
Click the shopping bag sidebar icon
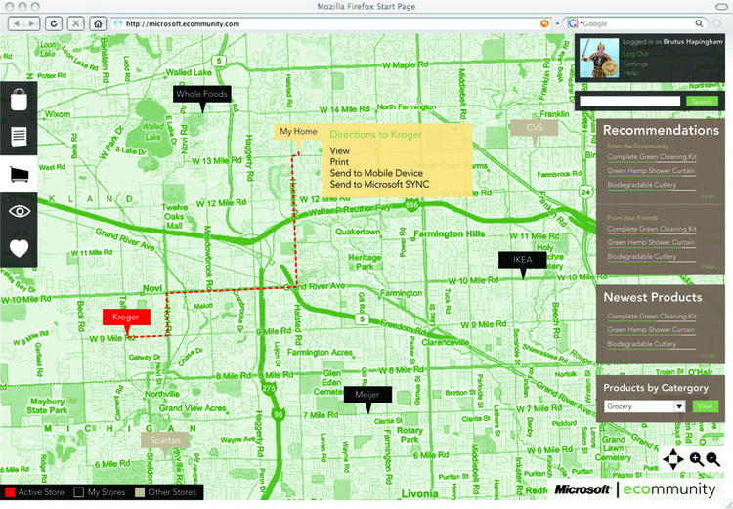(x=18, y=101)
